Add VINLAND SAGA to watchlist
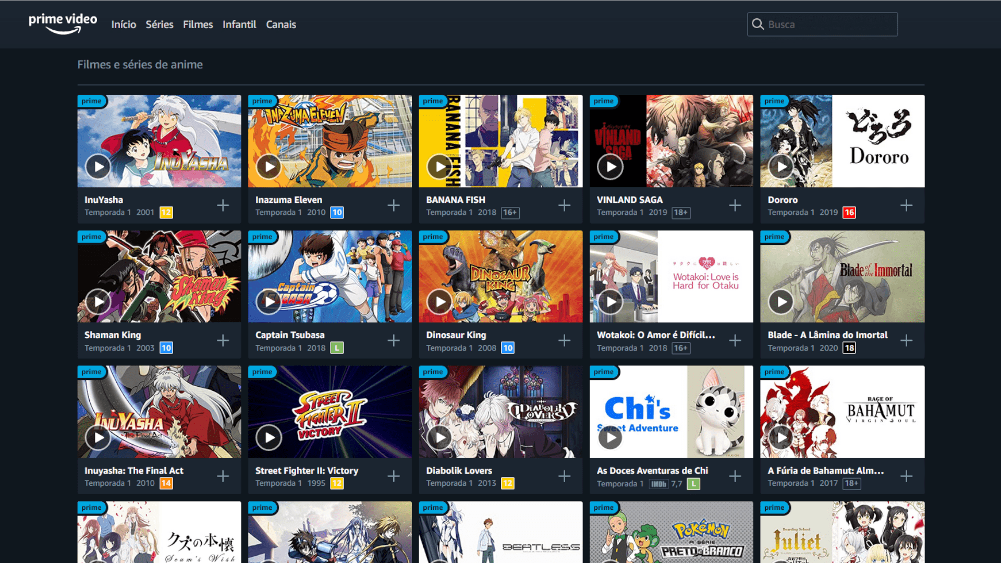Screen dimensions: 1001x563 point(735,205)
